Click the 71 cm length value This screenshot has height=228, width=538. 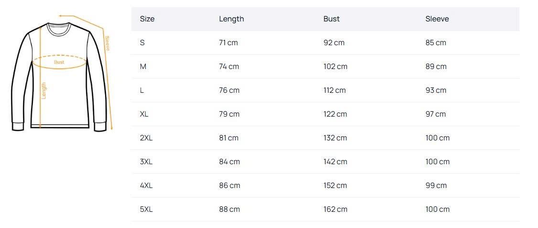tap(228, 43)
